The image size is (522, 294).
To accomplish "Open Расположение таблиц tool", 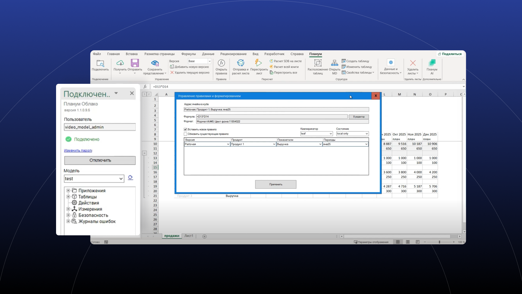I will click(317, 66).
